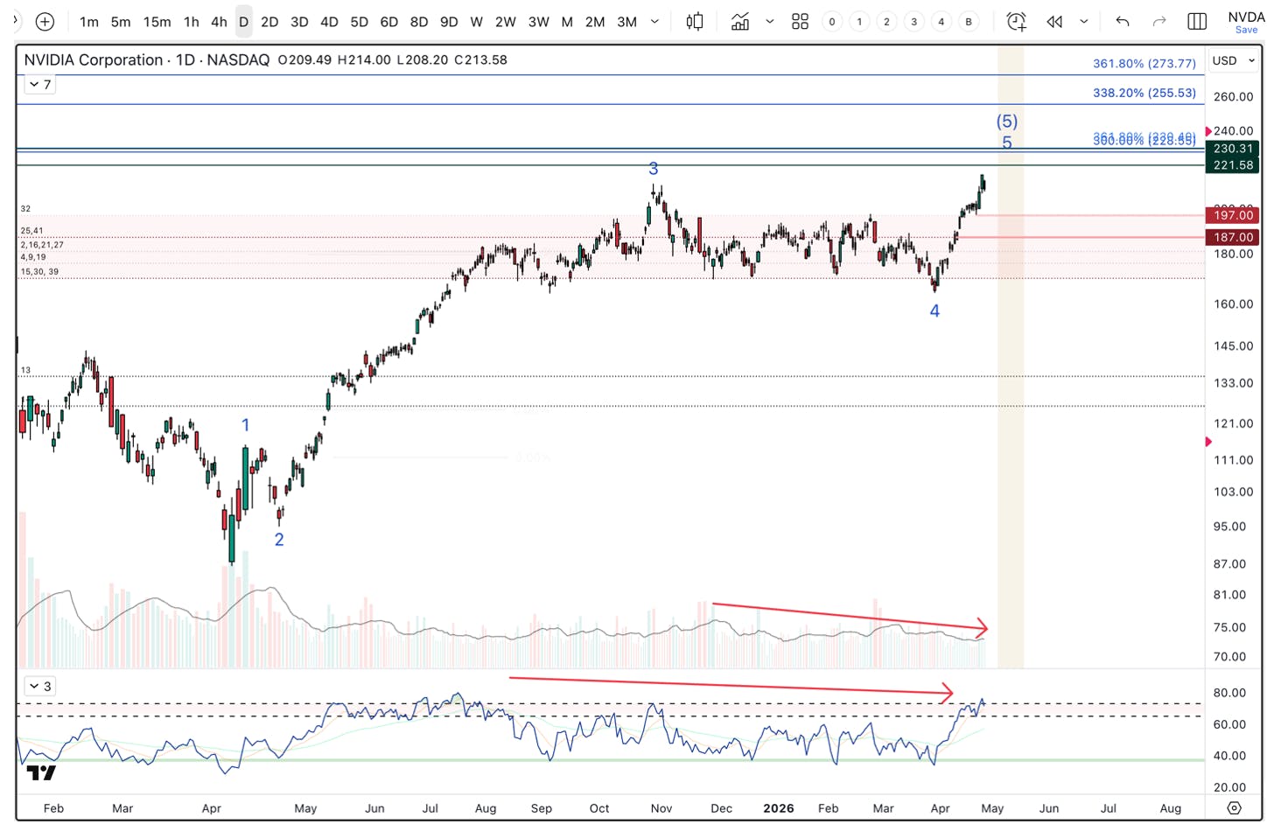This screenshot has height=831, width=1274.
Task: Click the Save link under NVDA
Action: [x=1246, y=31]
